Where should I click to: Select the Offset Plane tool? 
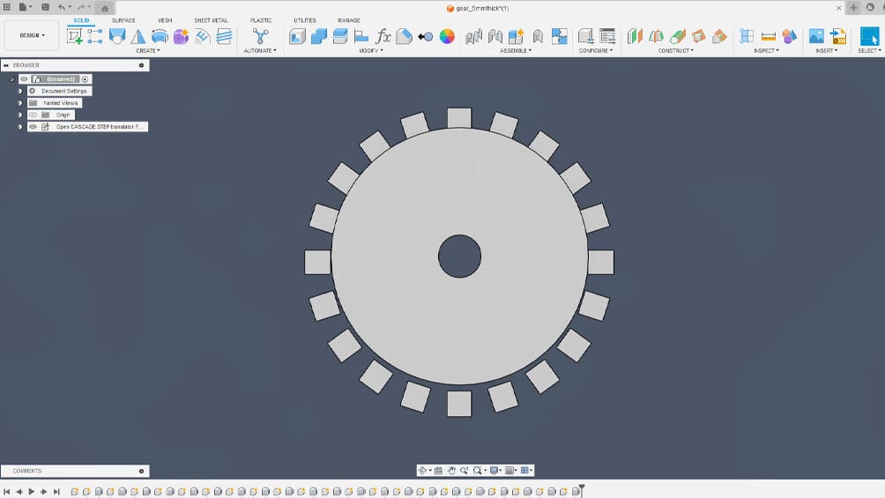pyautogui.click(x=635, y=36)
